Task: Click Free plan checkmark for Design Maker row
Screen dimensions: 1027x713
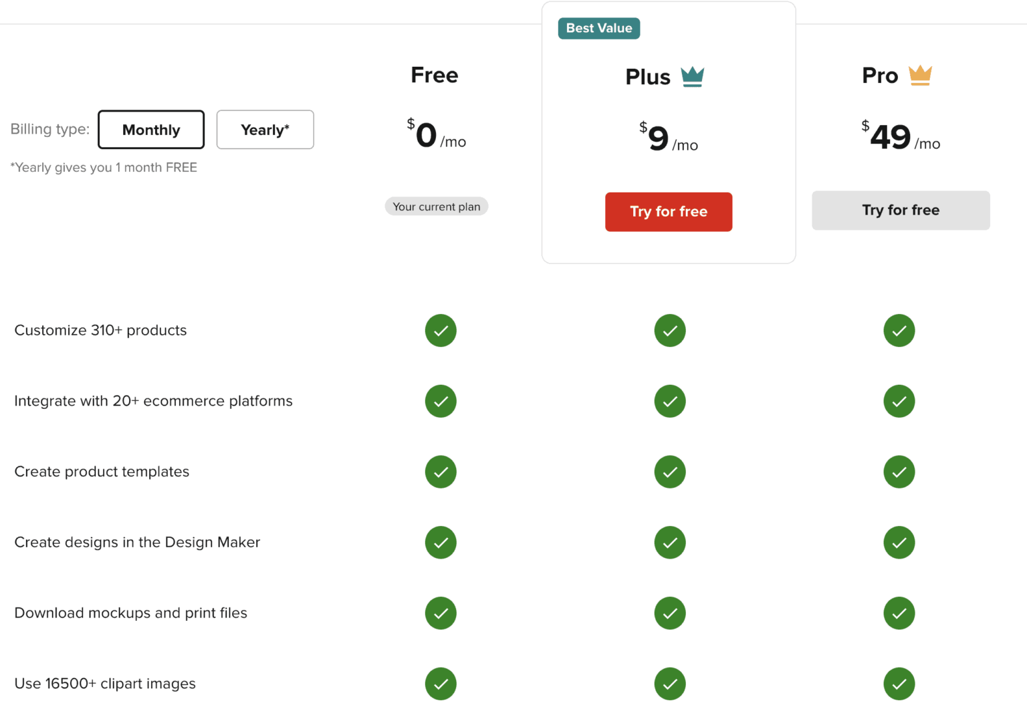Action: coord(441,543)
